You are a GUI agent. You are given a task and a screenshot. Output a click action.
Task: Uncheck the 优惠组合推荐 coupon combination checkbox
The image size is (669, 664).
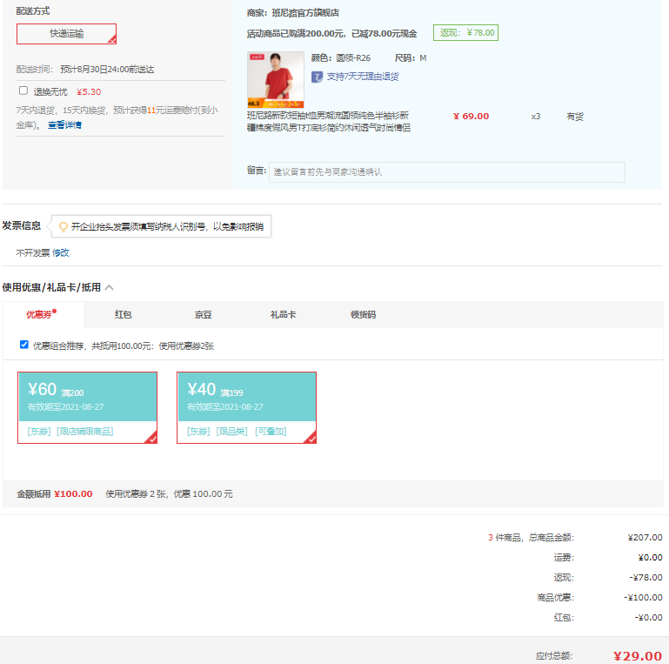coord(24,345)
